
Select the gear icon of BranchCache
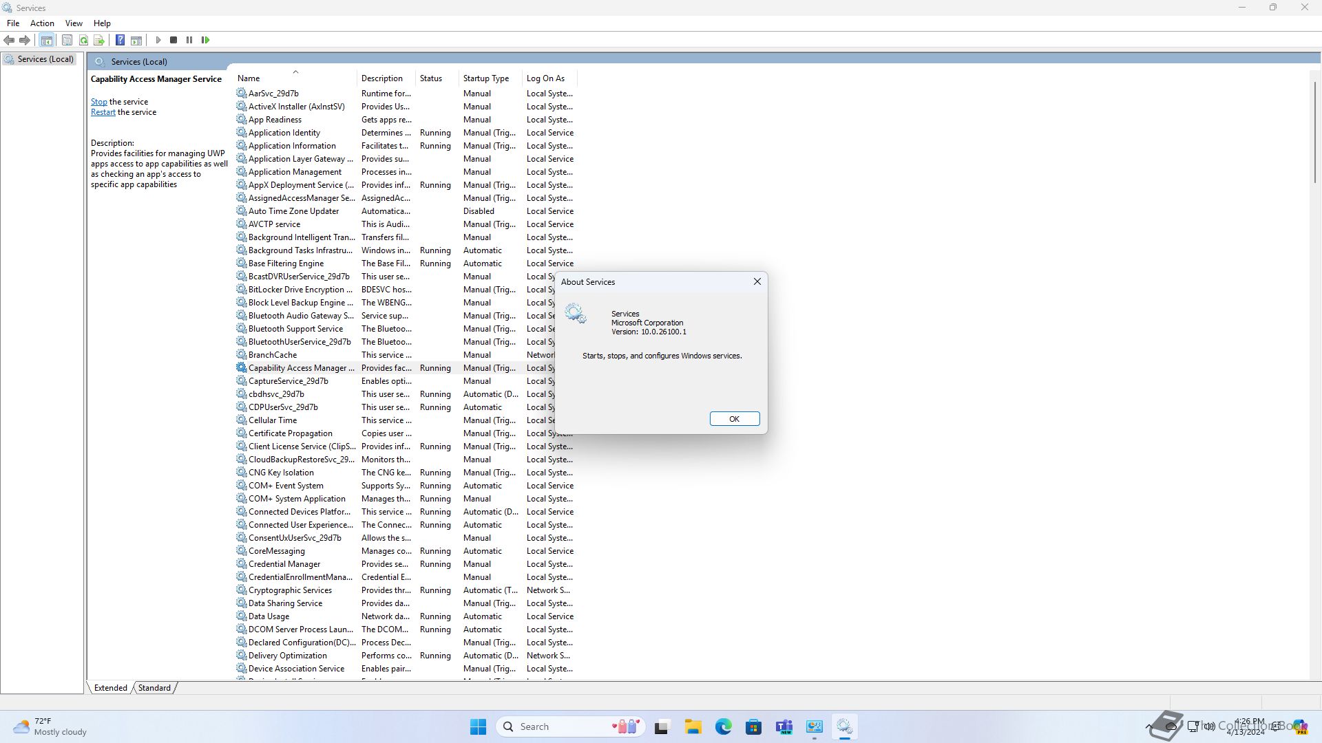(x=241, y=354)
